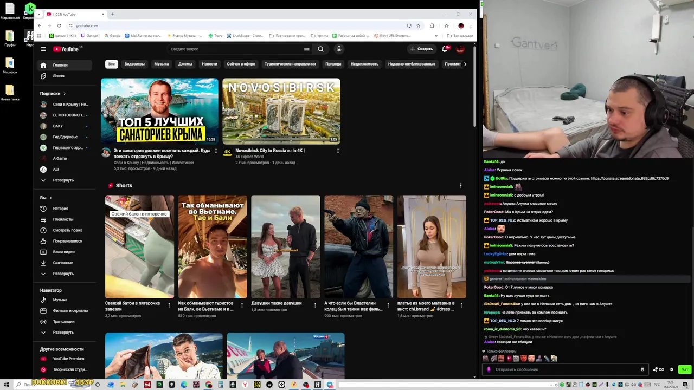Open options for Девушки такие девушки short
Image resolution: width=694 pixels, height=390 pixels.
pyautogui.click(x=315, y=305)
